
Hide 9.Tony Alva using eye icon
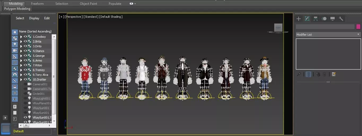[25, 75]
